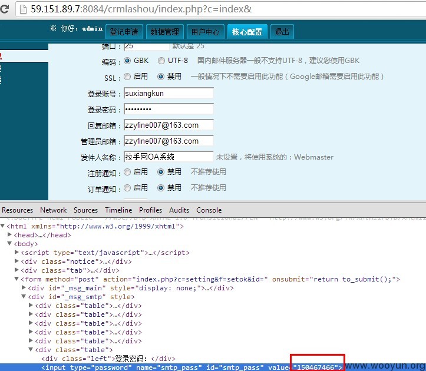This screenshot has width=426, height=371.
Task: Select GBK encoding radio button
Action: coord(127,61)
